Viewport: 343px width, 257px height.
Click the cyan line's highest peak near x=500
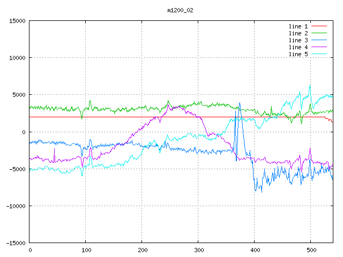(x=310, y=85)
